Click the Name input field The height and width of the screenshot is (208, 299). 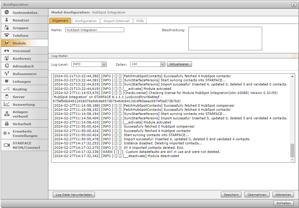tap(94, 30)
